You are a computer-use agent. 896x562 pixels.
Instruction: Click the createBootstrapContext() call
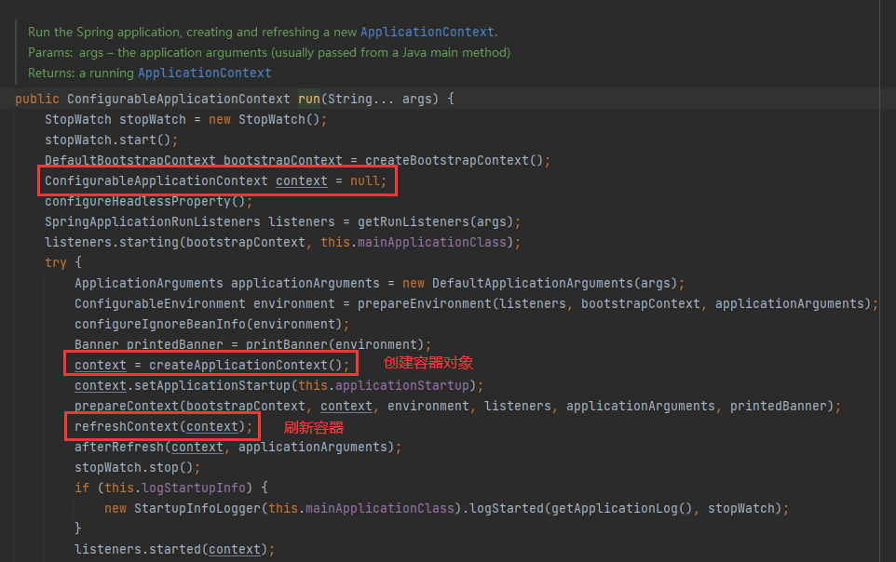pos(454,160)
